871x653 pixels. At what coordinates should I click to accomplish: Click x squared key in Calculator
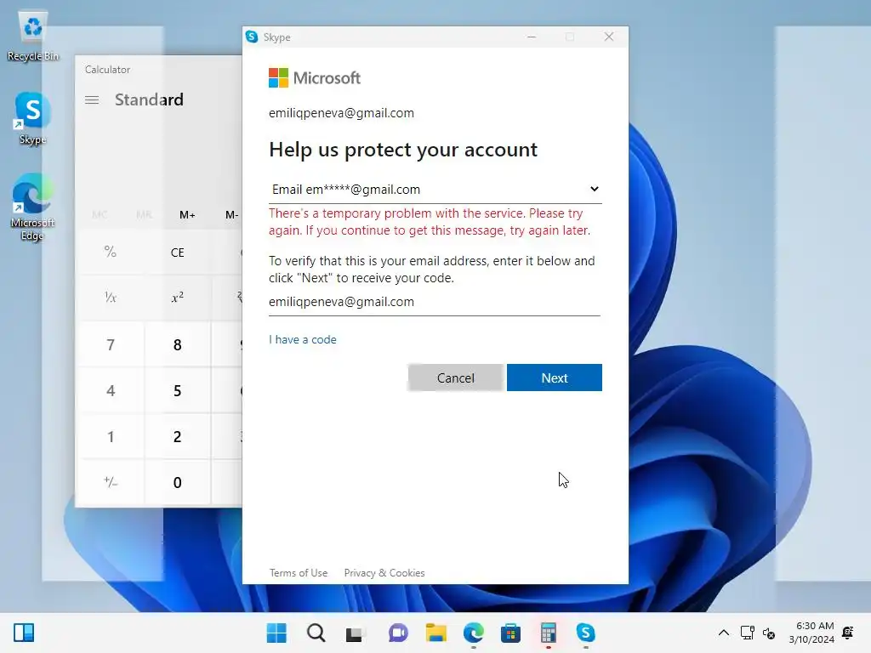pyautogui.click(x=177, y=298)
